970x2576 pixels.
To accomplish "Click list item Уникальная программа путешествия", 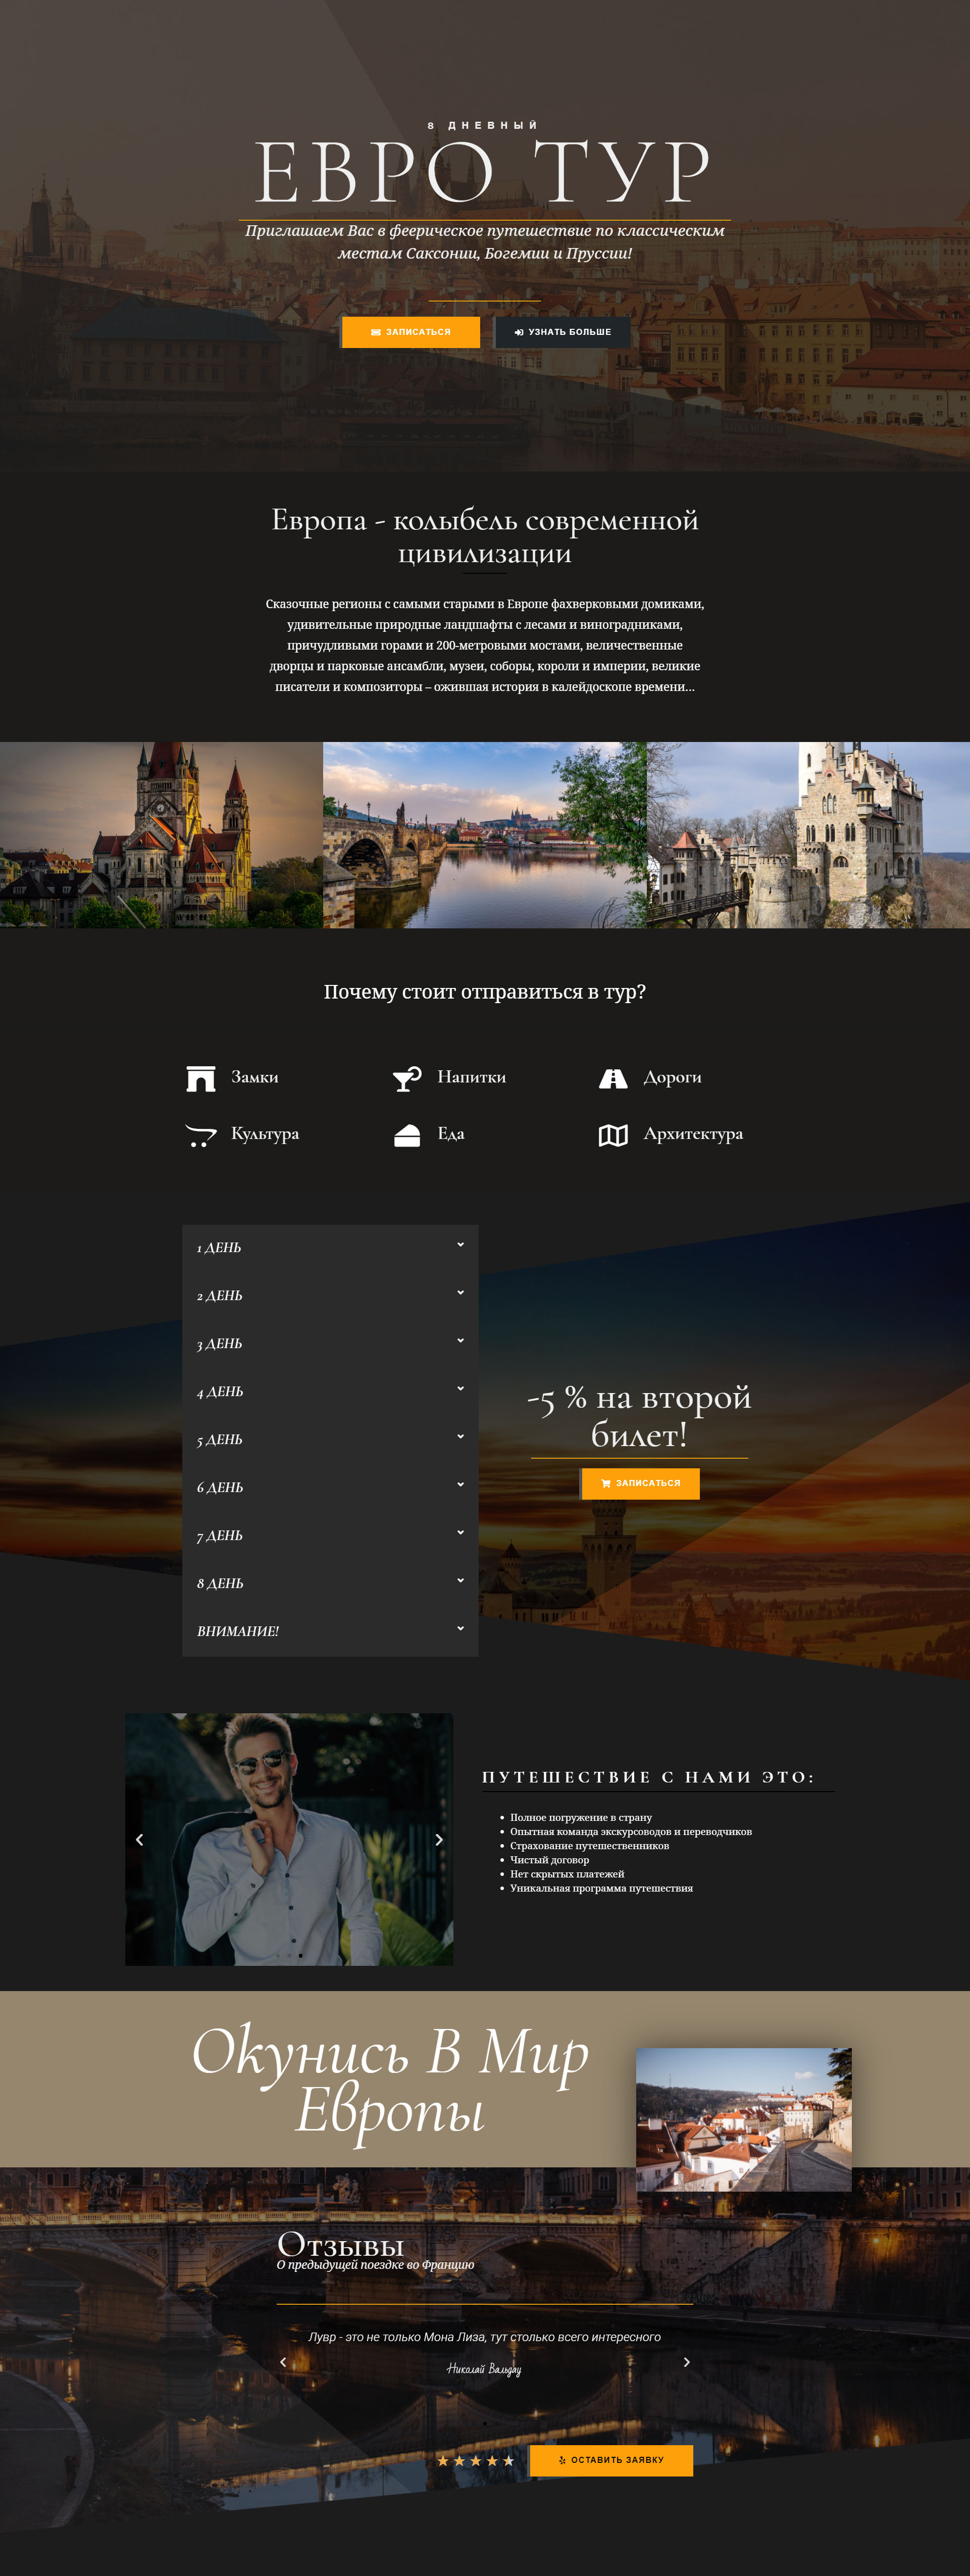I will pos(601,1888).
